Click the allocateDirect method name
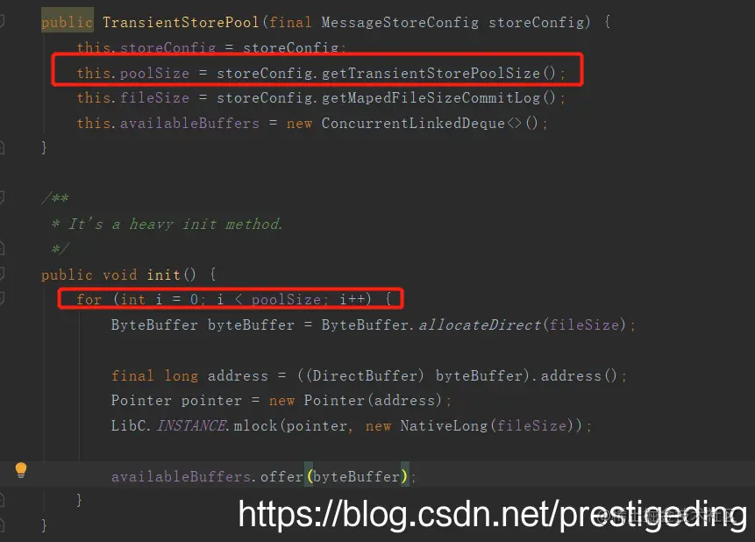The height and width of the screenshot is (542, 755). click(x=480, y=325)
